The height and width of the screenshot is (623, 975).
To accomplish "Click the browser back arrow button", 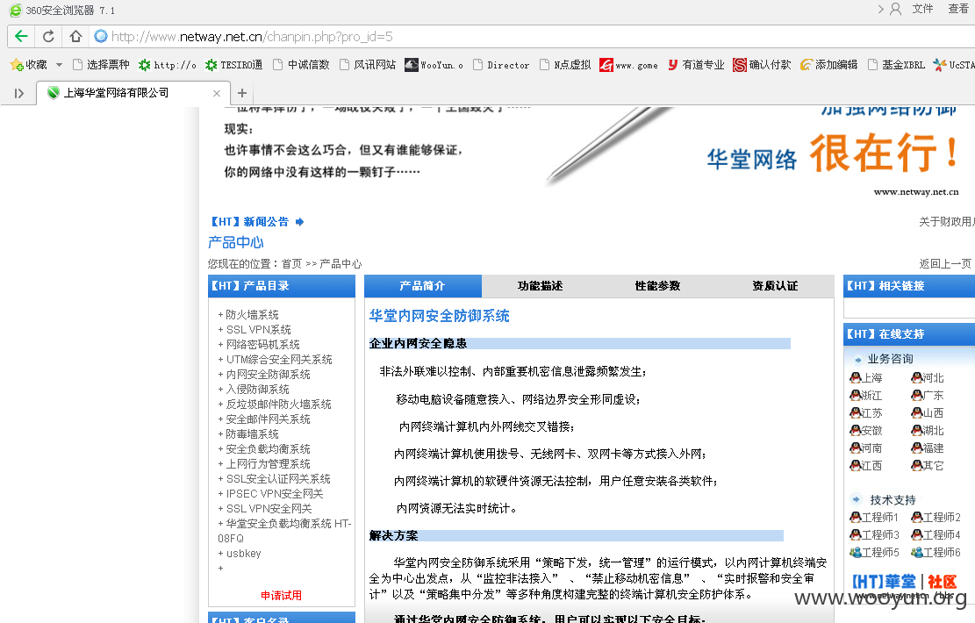I will [21, 36].
